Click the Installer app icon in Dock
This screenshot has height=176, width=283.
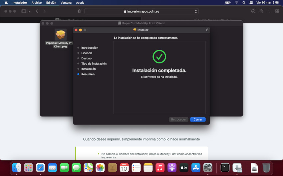point(237,168)
